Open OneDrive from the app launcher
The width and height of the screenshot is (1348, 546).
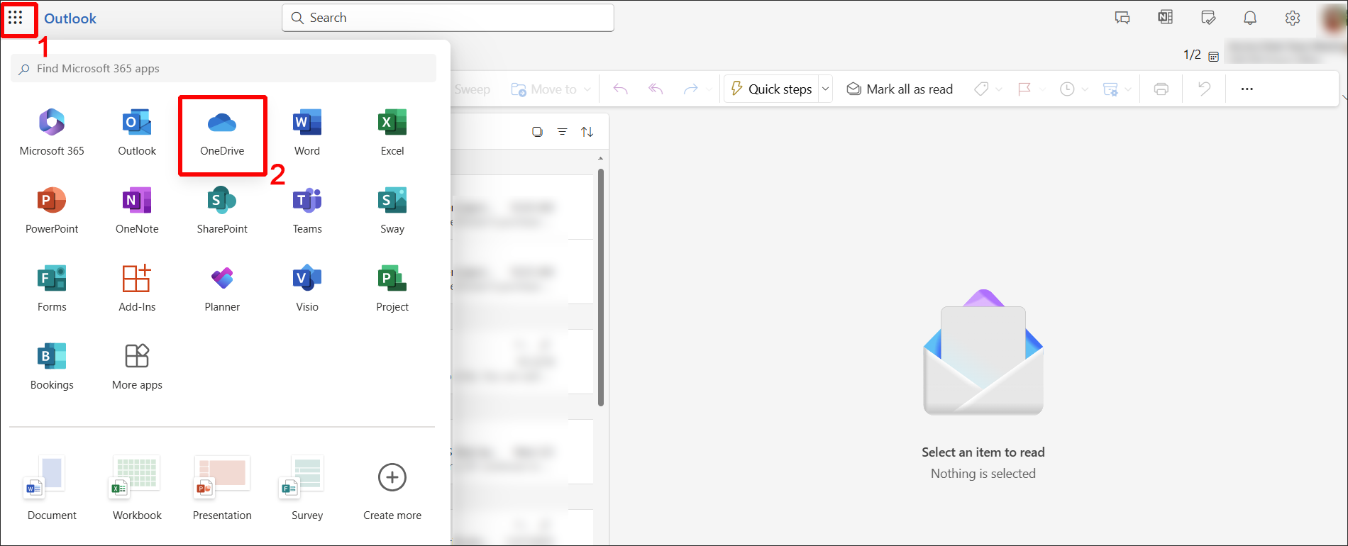[222, 135]
